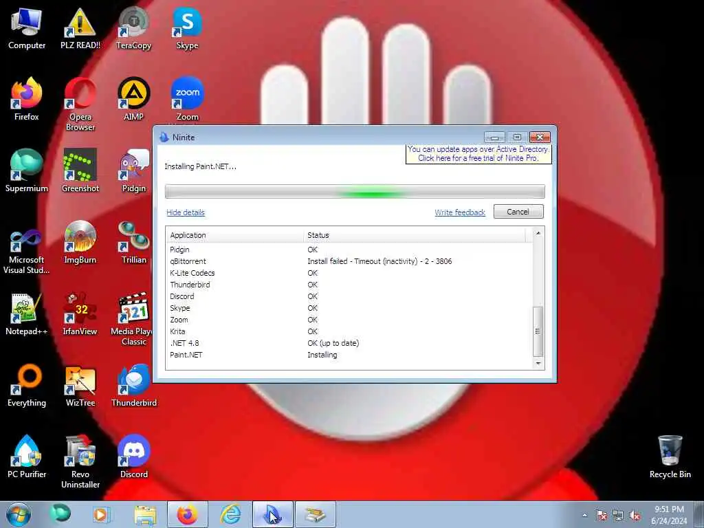Select the ImgBurn desktop icon
The width and height of the screenshot is (704, 528).
point(80,242)
